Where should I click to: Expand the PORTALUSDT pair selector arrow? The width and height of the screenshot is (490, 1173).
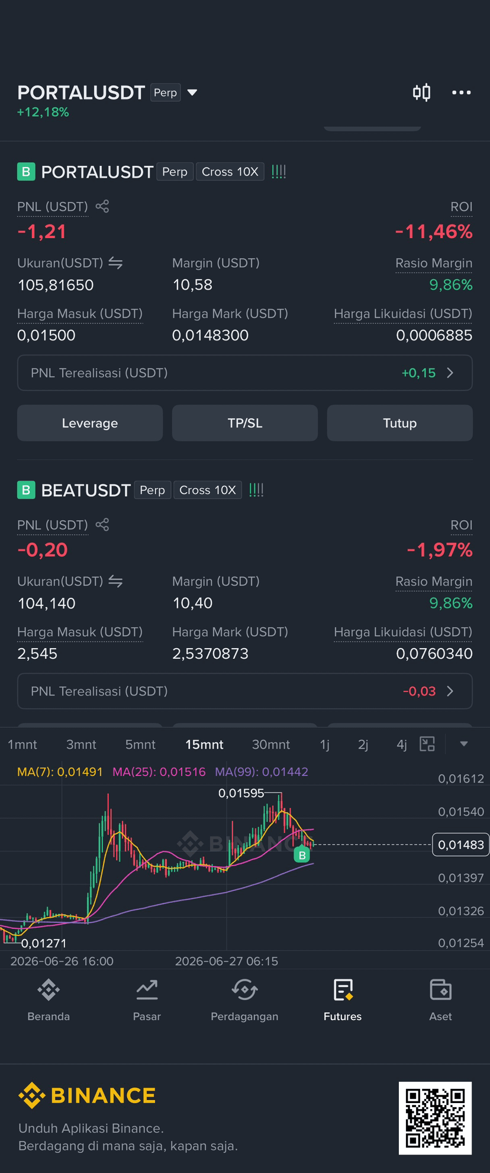point(192,92)
